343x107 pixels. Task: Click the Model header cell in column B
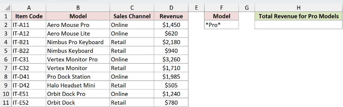pos(78,16)
